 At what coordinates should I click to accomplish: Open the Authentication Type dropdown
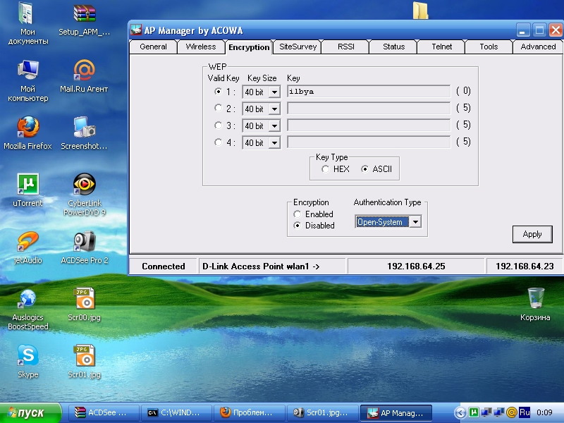(x=415, y=222)
